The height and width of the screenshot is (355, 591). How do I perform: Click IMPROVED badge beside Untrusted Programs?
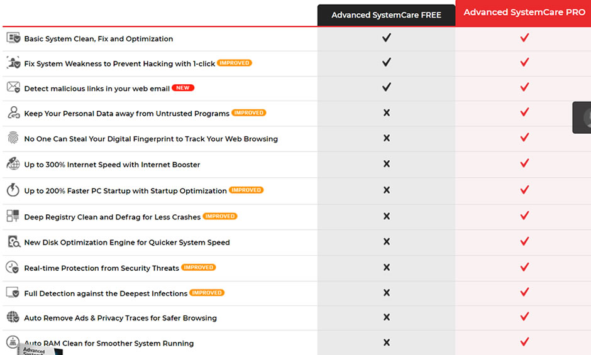(249, 112)
